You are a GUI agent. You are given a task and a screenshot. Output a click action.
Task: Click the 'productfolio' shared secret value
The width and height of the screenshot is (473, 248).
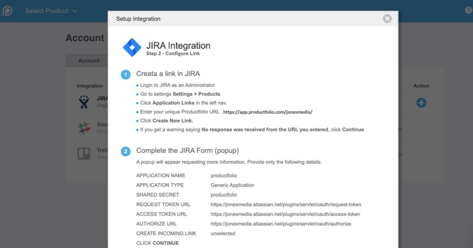[224, 195]
